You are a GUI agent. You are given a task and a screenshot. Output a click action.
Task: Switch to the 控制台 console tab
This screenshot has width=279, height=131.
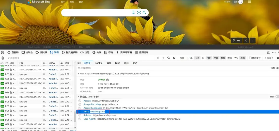pyautogui.click(x=27, y=52)
